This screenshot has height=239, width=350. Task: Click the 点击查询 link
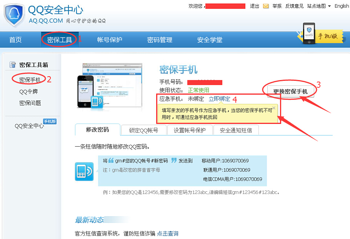point(168,233)
